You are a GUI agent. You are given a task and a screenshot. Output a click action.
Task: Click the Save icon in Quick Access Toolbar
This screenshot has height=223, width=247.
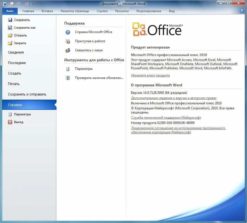click(x=12, y=4)
